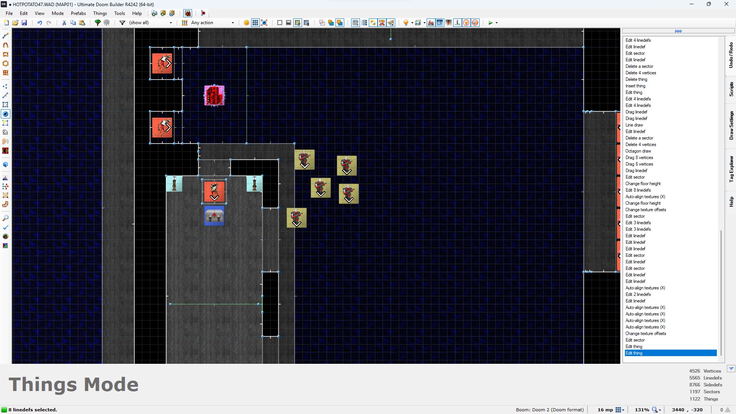The height and width of the screenshot is (414, 736).
Task: Open the Mode menu
Action: (58, 13)
